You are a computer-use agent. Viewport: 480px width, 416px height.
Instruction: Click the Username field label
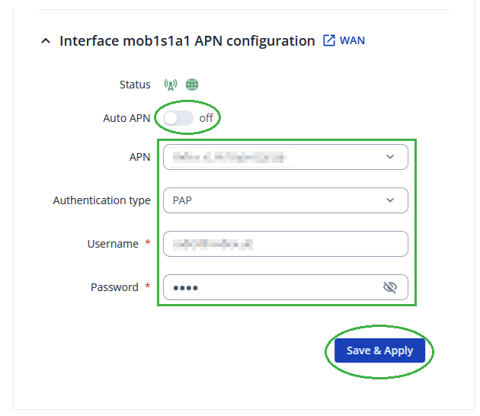tap(113, 244)
